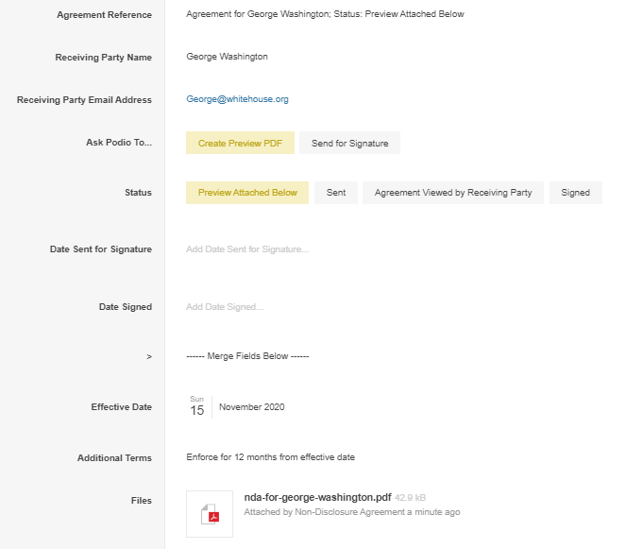Open the George@whitehouse.org email link

(237, 99)
